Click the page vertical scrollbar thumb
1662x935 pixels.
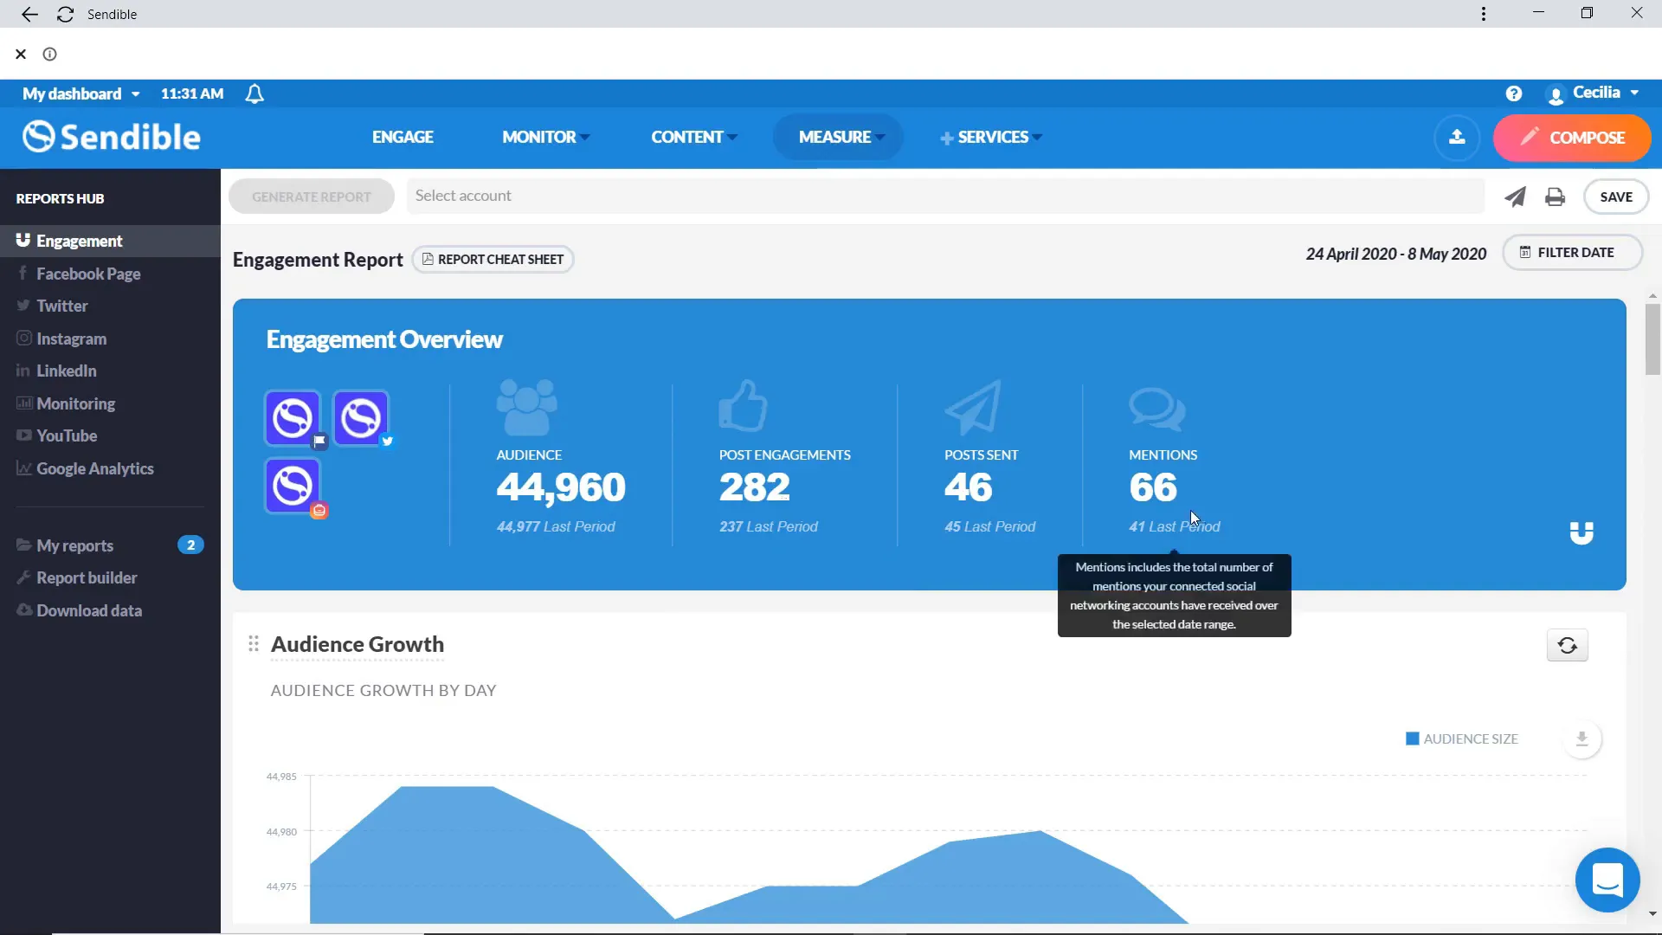pos(1652,339)
